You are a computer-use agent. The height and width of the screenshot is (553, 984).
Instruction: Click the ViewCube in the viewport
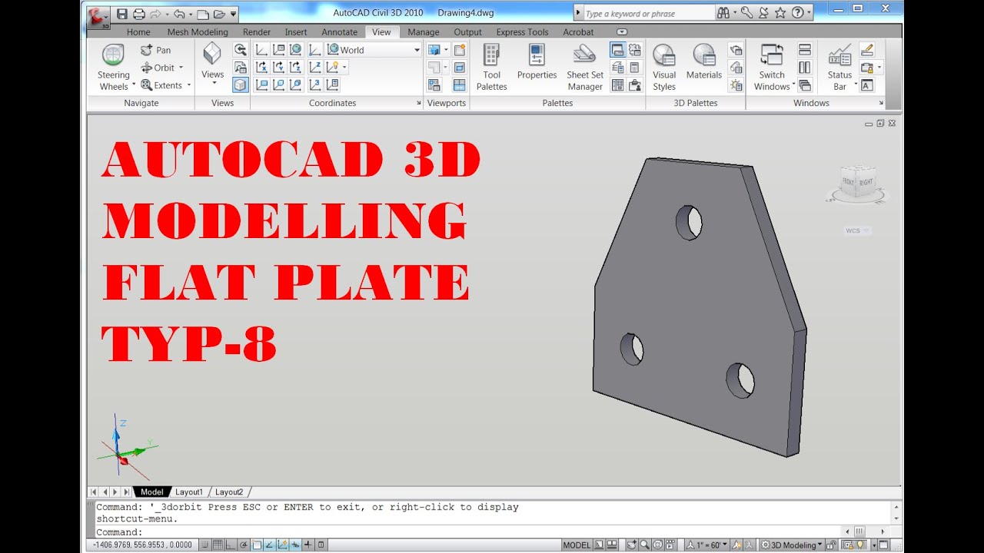857,183
